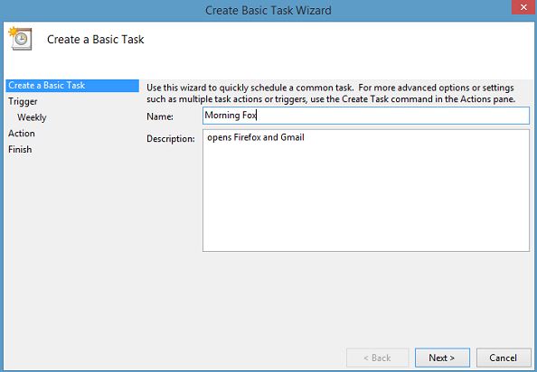
Task: Go to the Trigger step in sidebar
Action: point(23,101)
